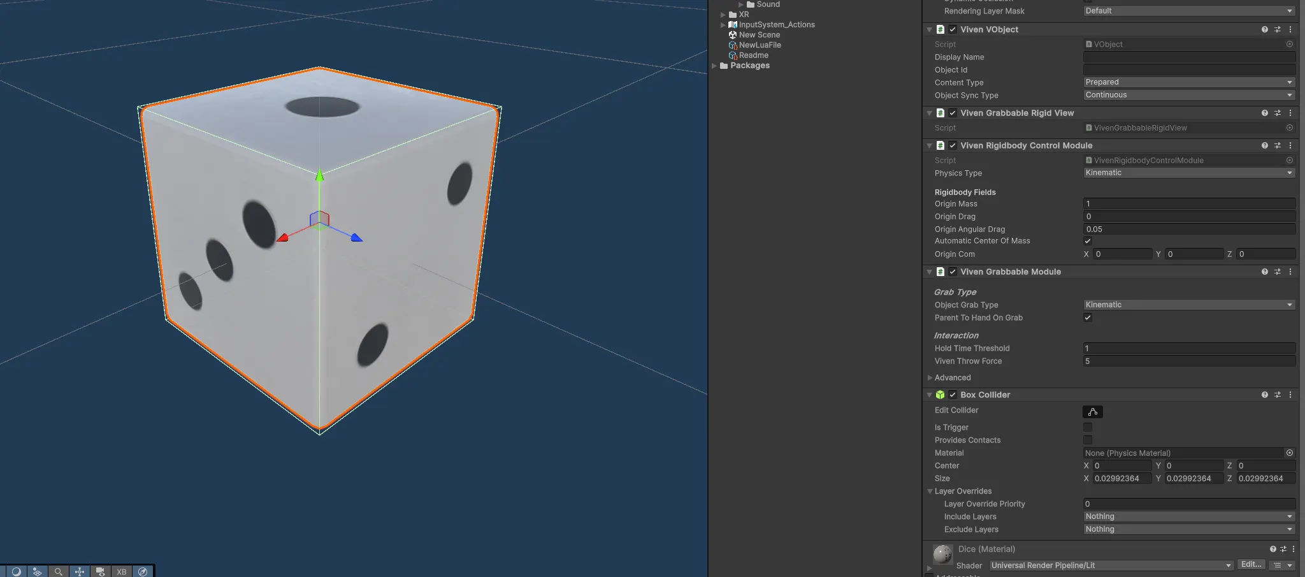Click the Display Name input field
1305x577 pixels.
pos(1189,57)
